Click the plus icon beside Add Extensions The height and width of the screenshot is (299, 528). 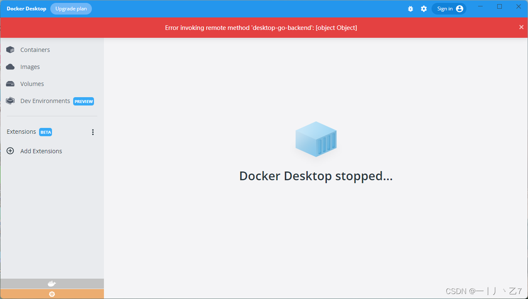[10, 151]
